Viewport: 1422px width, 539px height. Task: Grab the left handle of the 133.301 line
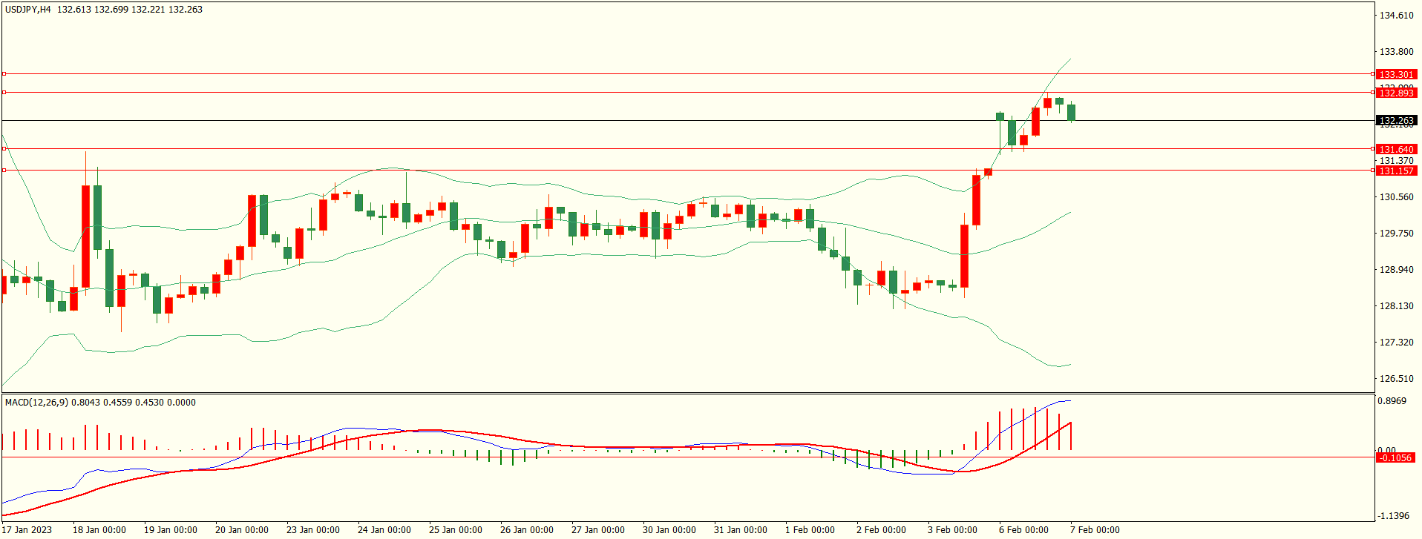4,74
